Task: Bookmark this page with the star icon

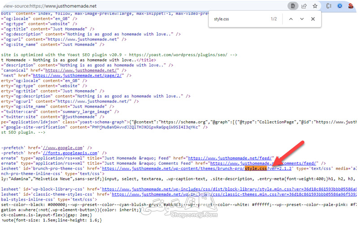Action: (x=315, y=6)
